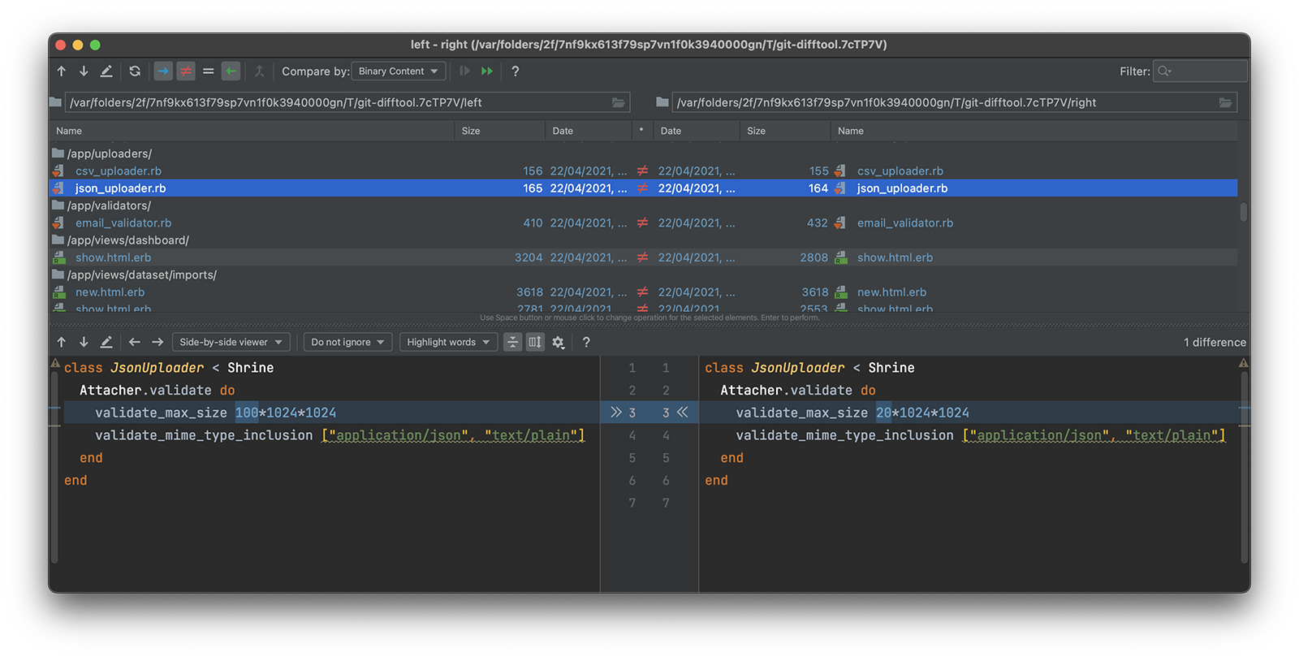The height and width of the screenshot is (657, 1299).
Task: Jump to next difference in diff viewer
Action: (84, 343)
